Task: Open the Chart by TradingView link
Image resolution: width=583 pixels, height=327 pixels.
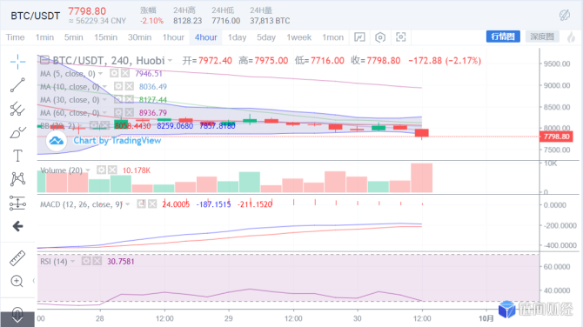Action: 117,141
